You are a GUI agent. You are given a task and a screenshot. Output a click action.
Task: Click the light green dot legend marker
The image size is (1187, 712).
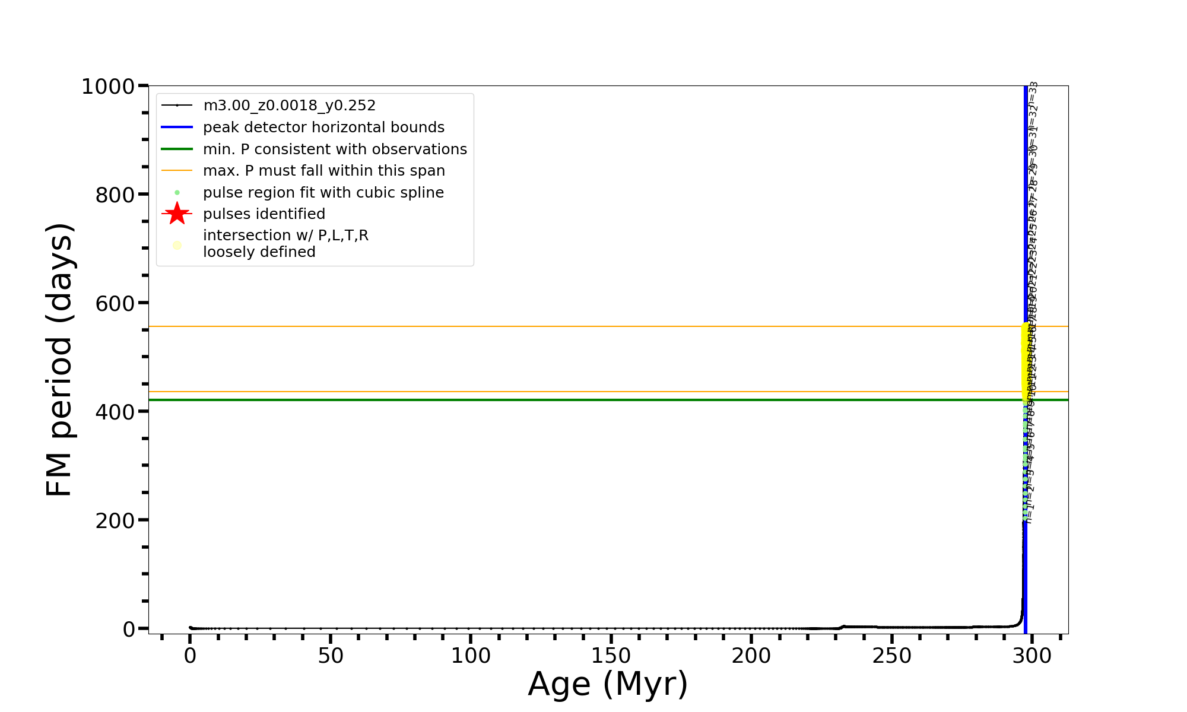pyautogui.click(x=177, y=193)
